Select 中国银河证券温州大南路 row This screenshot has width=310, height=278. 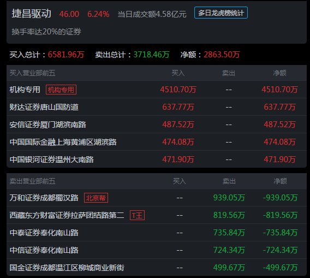[157, 159]
